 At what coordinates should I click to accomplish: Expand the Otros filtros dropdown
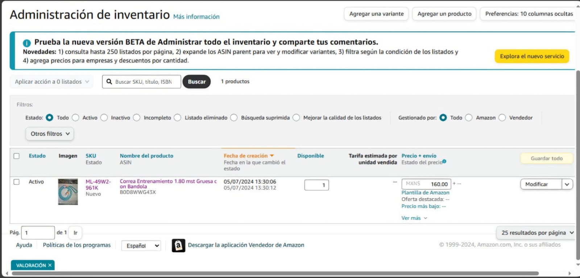pyautogui.click(x=50, y=134)
